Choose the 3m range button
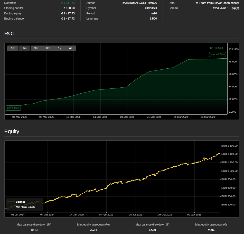Image resolution: width=244 pixels, height=234 pixels. click(x=36, y=48)
